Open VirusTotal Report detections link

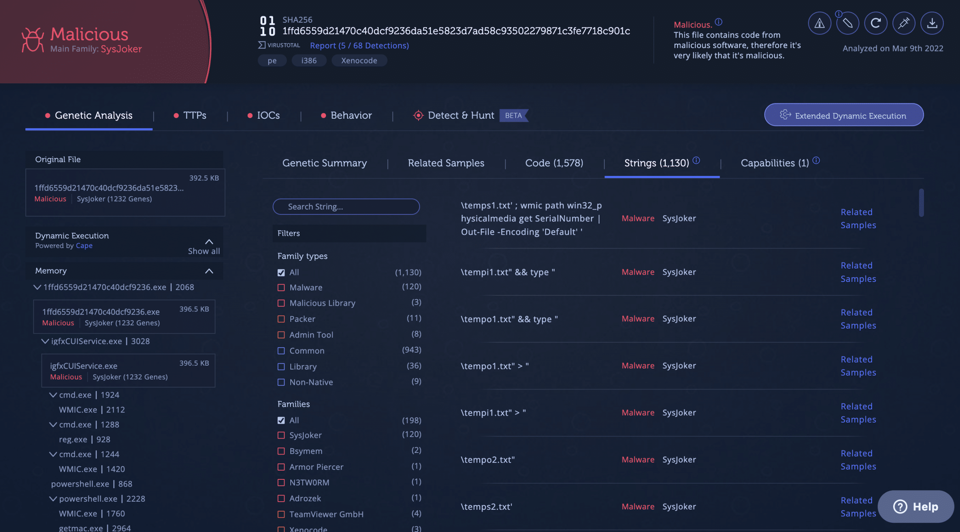(359, 45)
